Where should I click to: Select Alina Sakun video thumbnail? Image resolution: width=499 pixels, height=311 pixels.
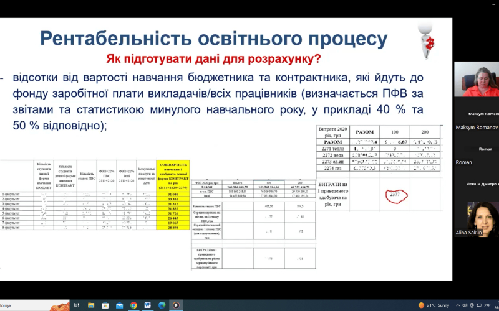pos(477,220)
